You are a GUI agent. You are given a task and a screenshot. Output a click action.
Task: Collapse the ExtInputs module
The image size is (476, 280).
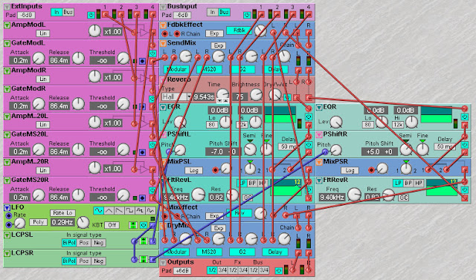[x=7, y=7]
